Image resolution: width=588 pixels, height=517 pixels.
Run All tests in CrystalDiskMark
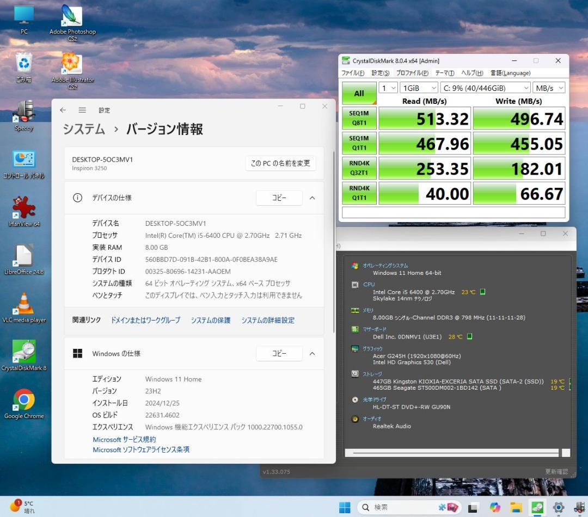pos(359,93)
